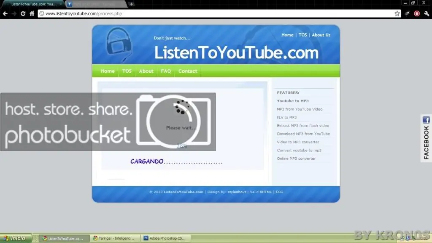Switch to Adobe Photoshop CS taskbar window

(x=165, y=238)
